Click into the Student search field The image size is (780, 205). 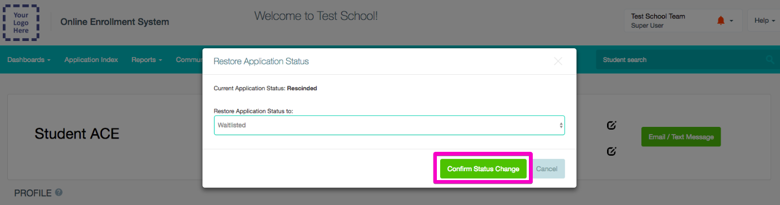(679, 60)
